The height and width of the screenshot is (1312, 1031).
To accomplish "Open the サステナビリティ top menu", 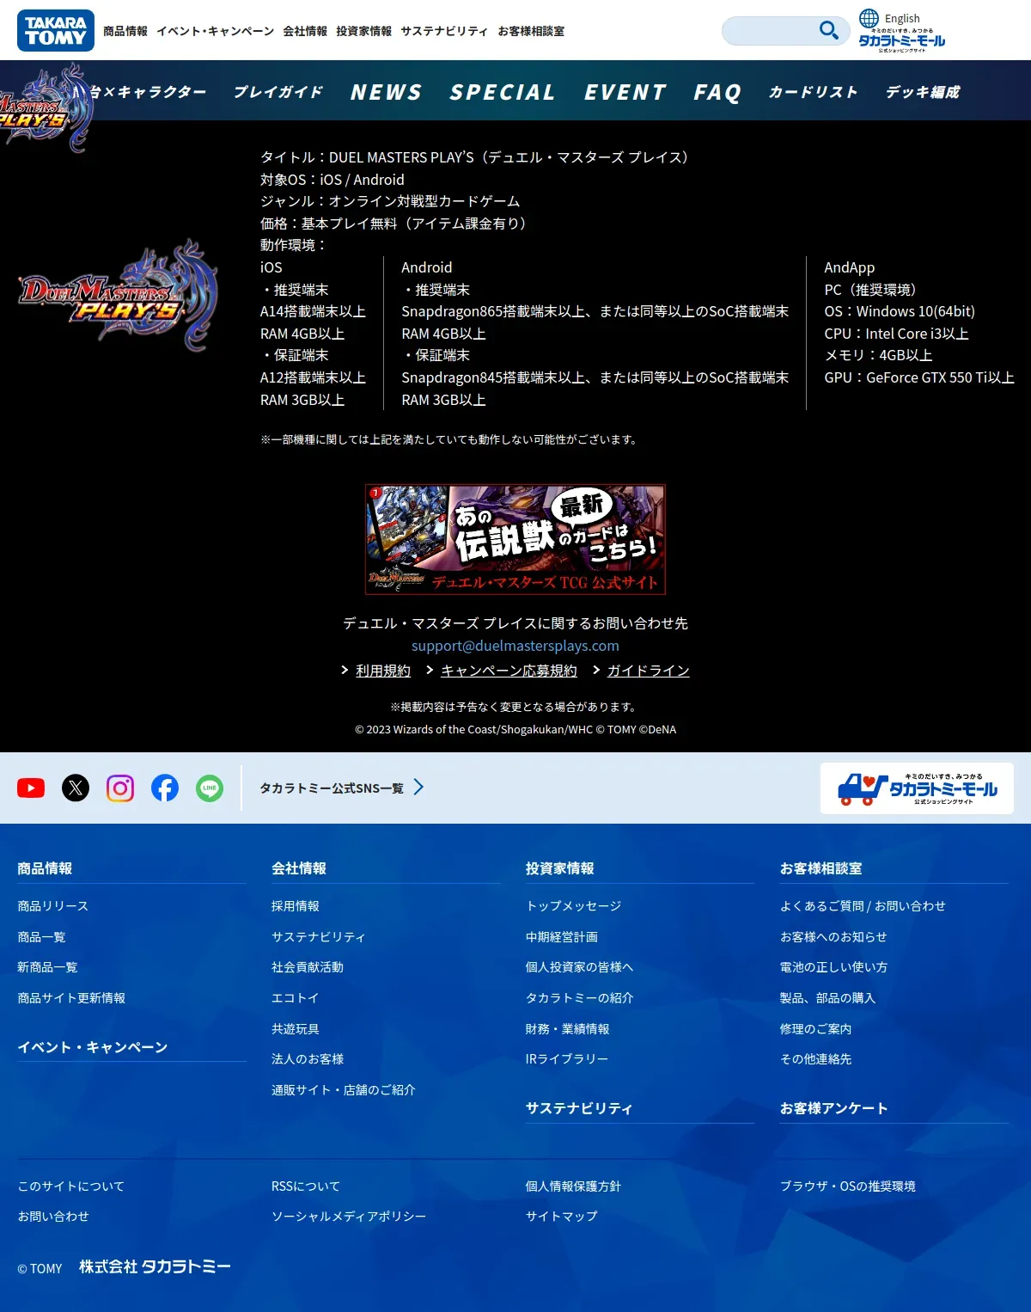I will (x=444, y=31).
